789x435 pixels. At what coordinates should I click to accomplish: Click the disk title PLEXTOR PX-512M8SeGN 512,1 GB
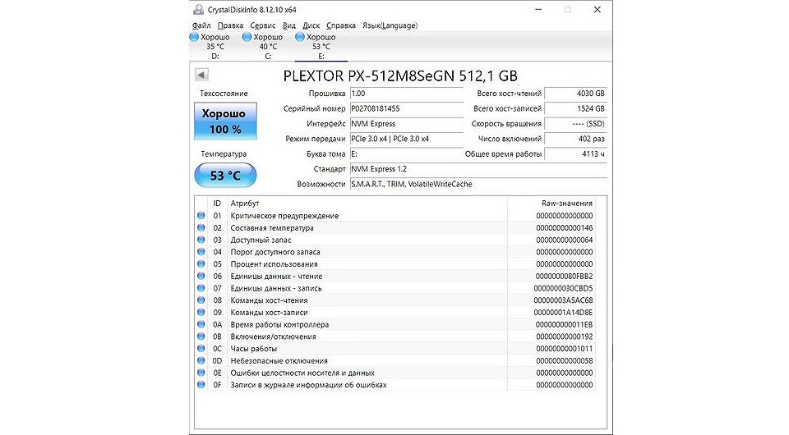(x=400, y=76)
